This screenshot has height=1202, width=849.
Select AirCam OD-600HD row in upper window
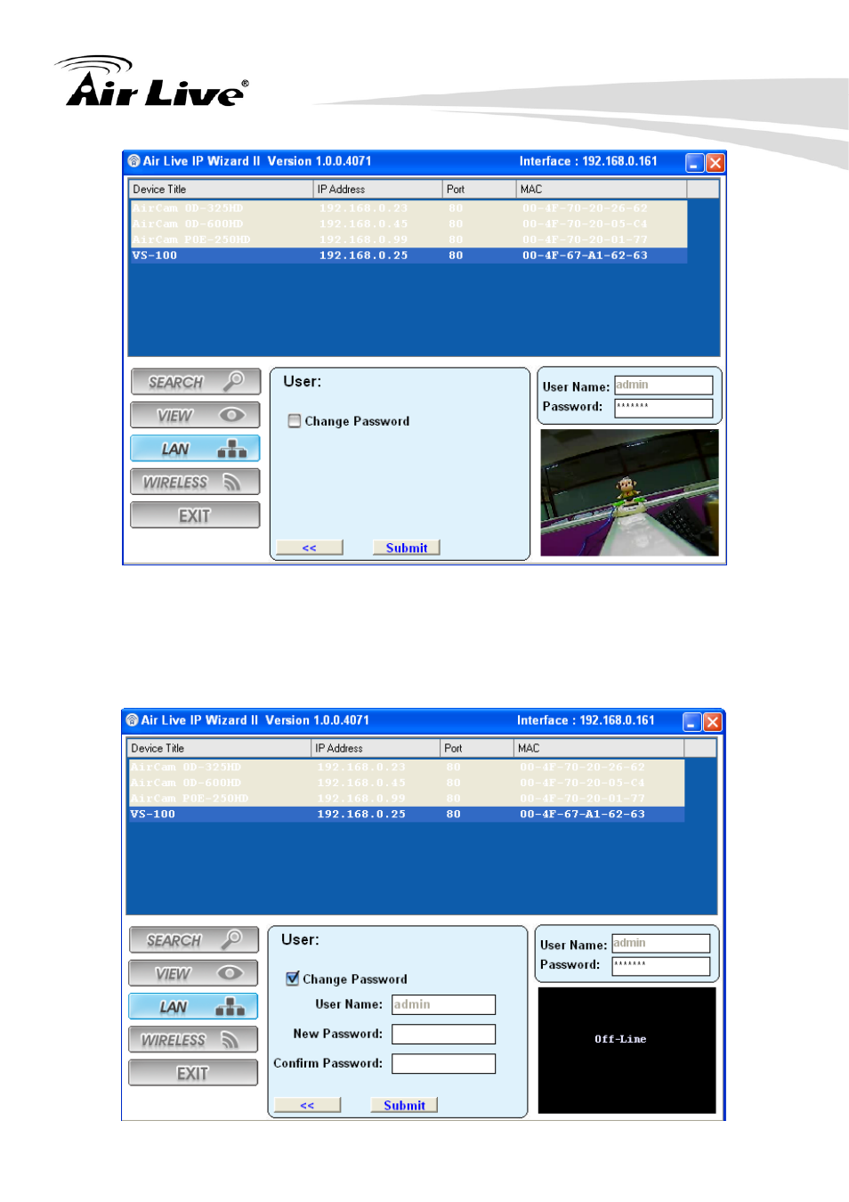(408, 224)
